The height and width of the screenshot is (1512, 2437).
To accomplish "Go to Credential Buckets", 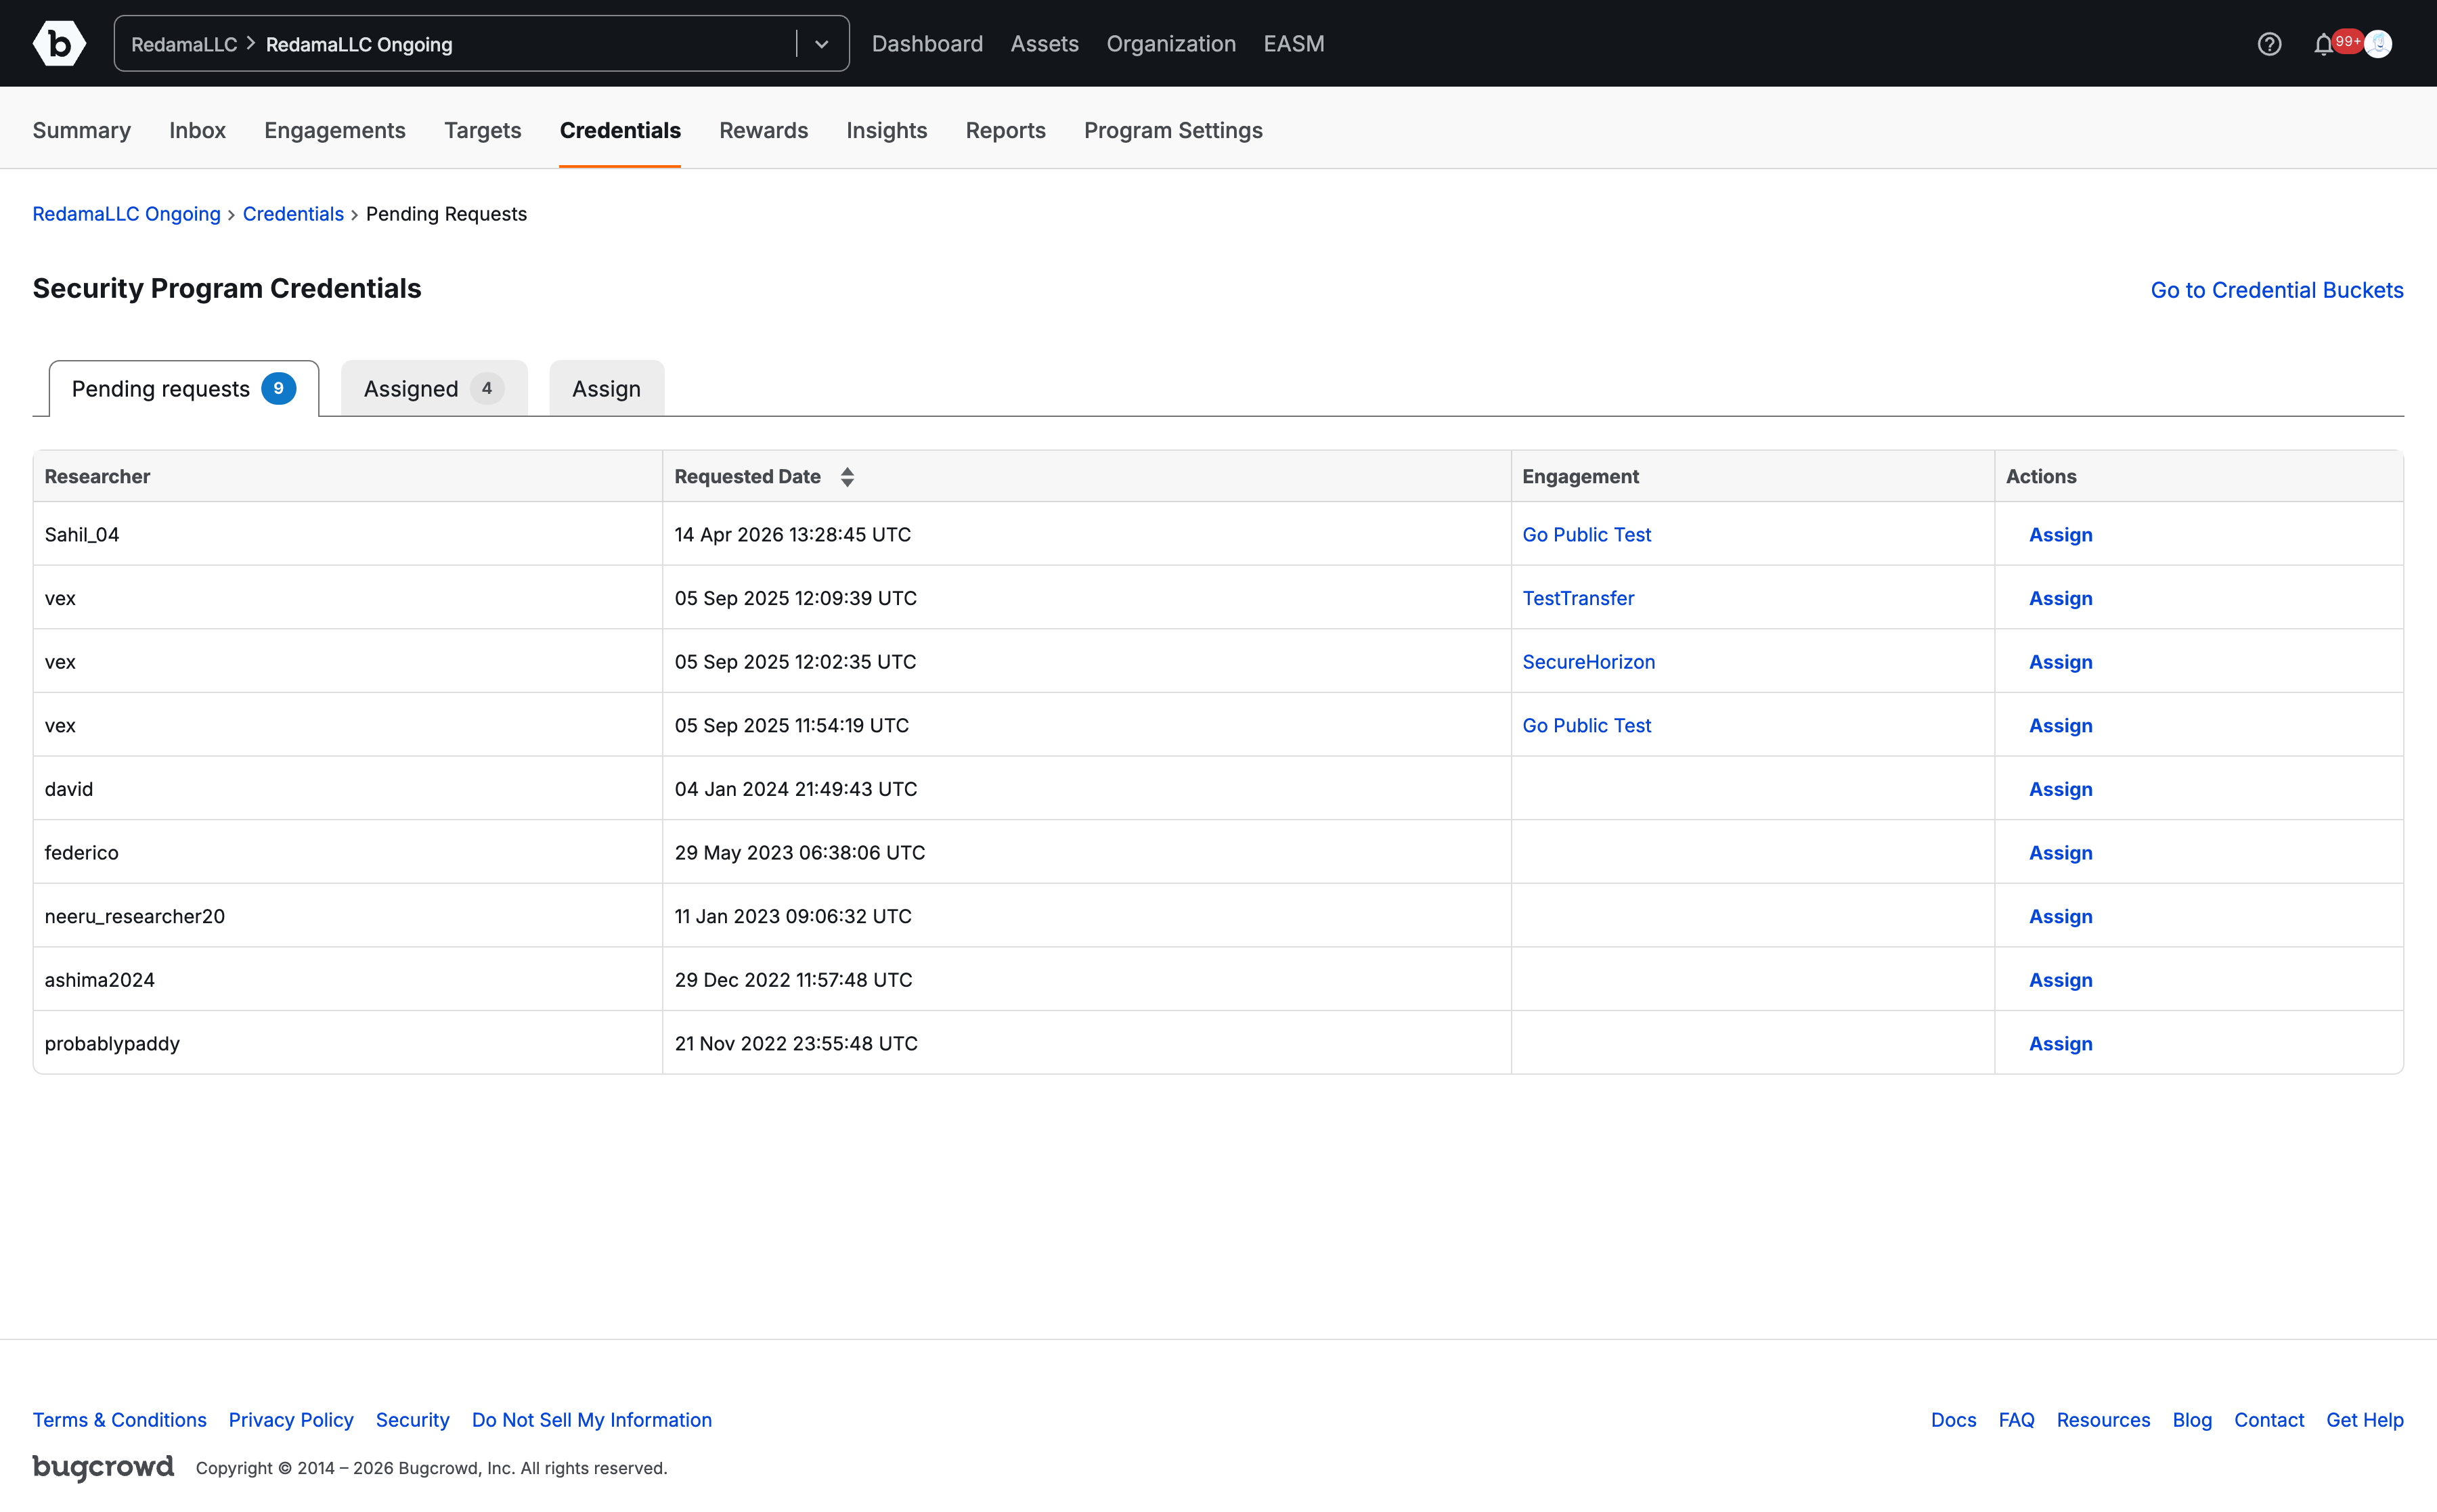I will tap(2276, 290).
